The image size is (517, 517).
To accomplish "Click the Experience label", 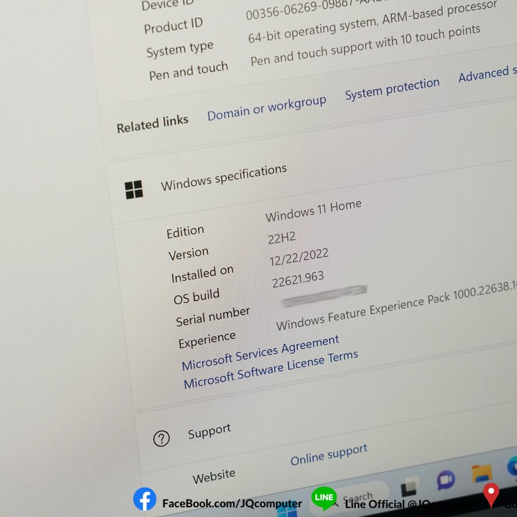I will click(207, 340).
